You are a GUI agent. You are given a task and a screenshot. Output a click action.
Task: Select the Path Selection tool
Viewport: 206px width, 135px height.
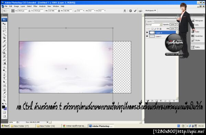[x=4, y=82]
